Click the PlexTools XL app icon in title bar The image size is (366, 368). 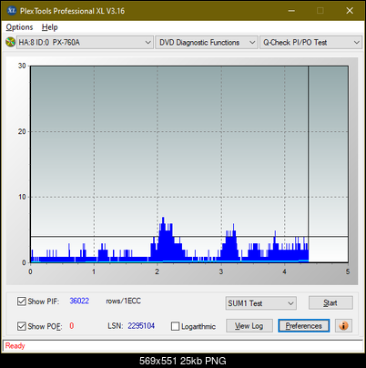(11, 11)
